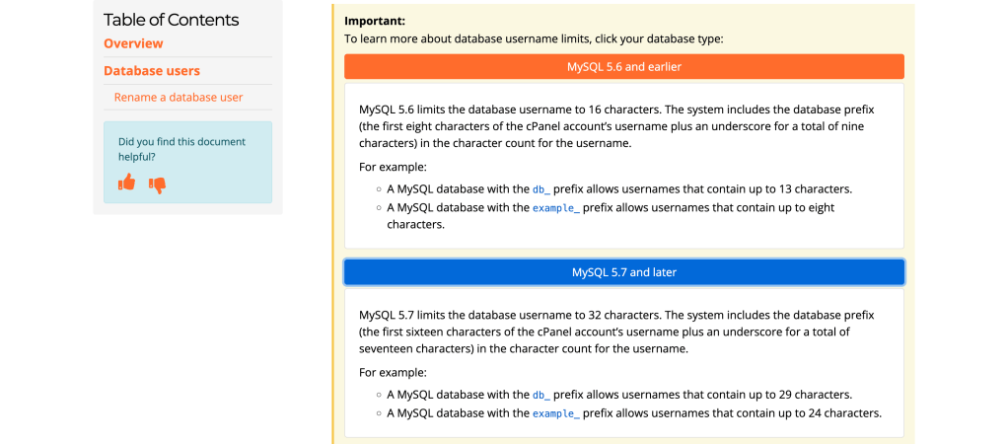Click example_ prefix code in MySQL 5.7 section
This screenshot has width=1008, height=444.
(x=556, y=413)
